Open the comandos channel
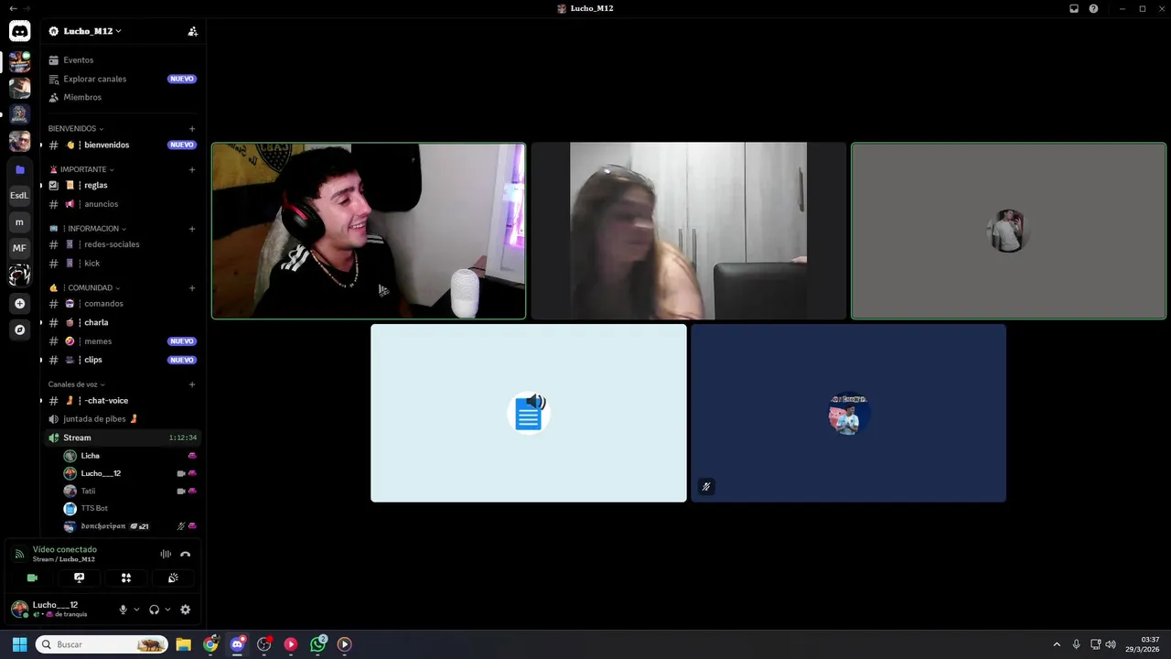 (122, 304)
